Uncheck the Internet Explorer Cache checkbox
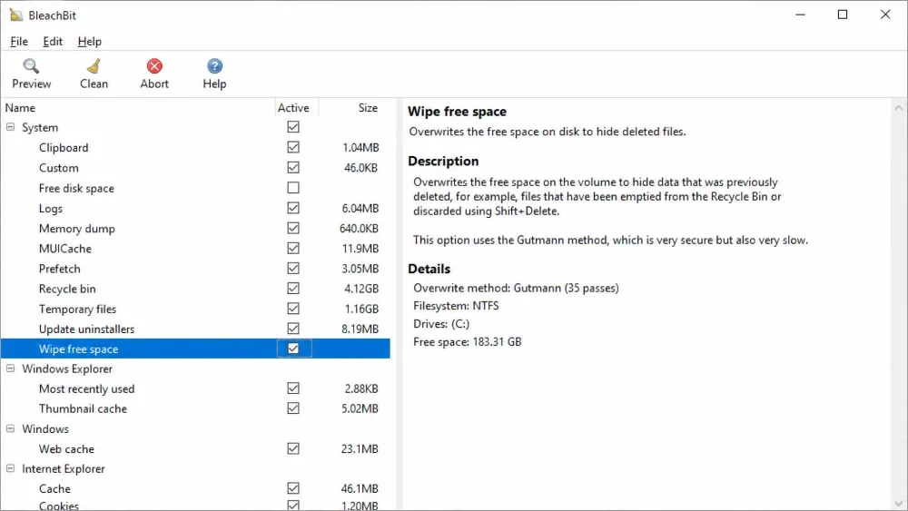 tap(293, 488)
